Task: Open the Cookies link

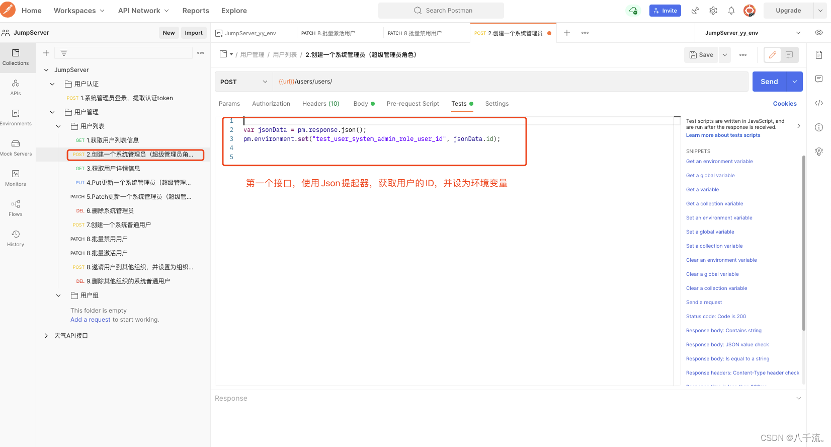Action: tap(785, 104)
